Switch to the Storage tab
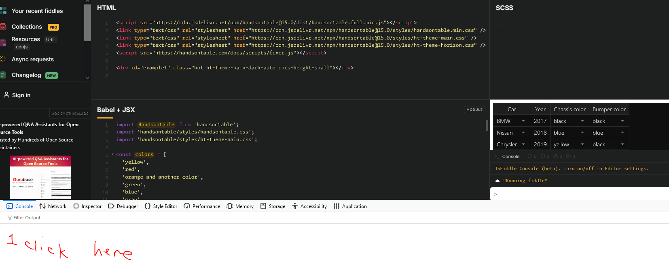This screenshot has width=669, height=260. click(273, 206)
